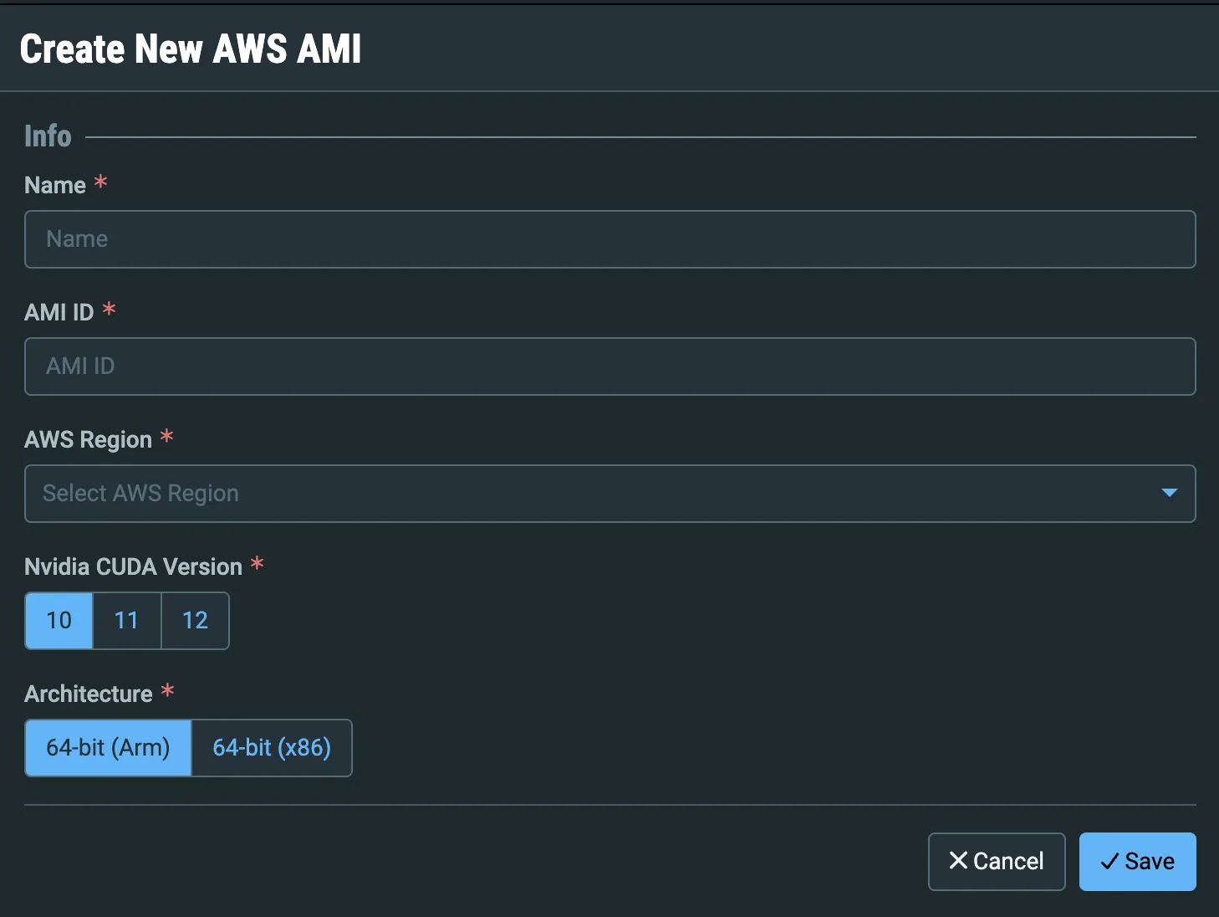
Task: Choose 64-bit (Arm) architecture
Action: (x=108, y=748)
